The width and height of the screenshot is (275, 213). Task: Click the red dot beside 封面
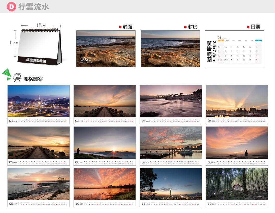(x=120, y=27)
